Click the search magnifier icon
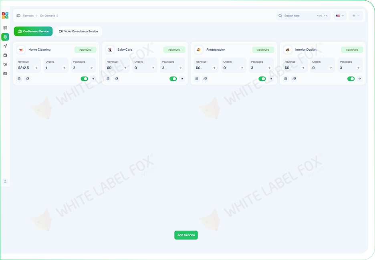 (280, 16)
